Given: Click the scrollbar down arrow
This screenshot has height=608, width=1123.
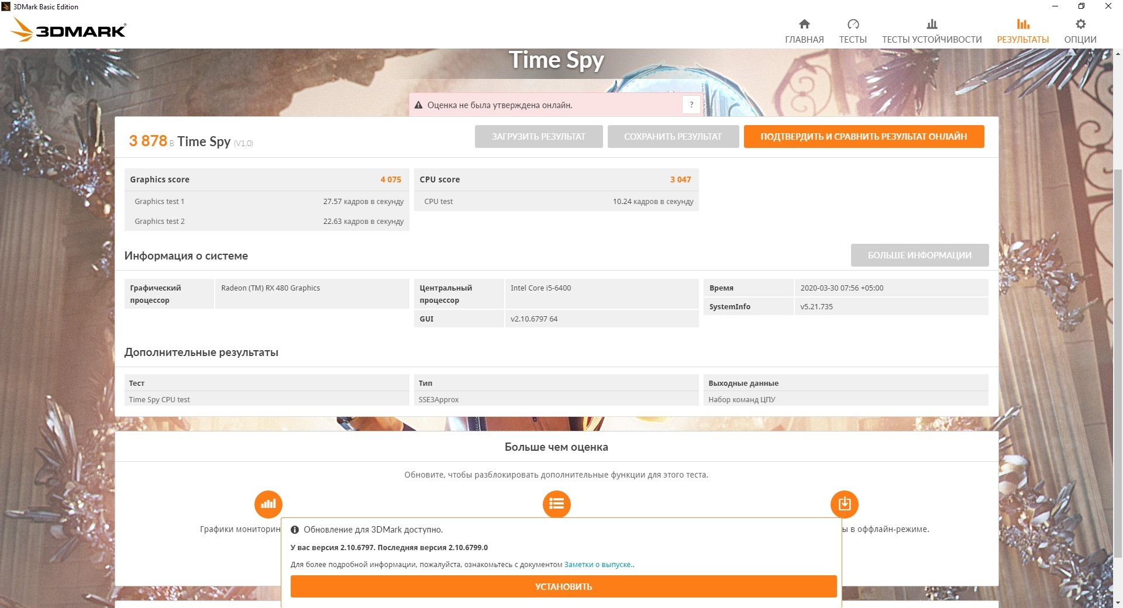Looking at the screenshot, I should click(x=1118, y=602).
